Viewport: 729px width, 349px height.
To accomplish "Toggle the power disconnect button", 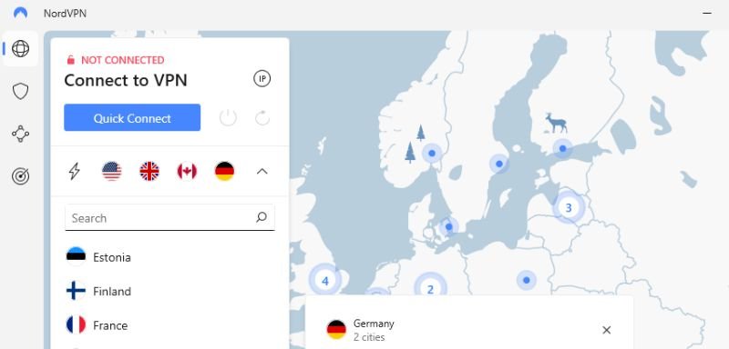I will [x=228, y=118].
